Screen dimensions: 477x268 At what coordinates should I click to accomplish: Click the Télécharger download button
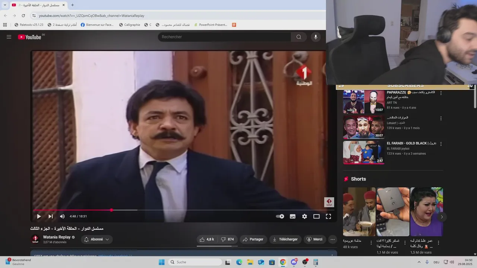[x=285, y=239]
